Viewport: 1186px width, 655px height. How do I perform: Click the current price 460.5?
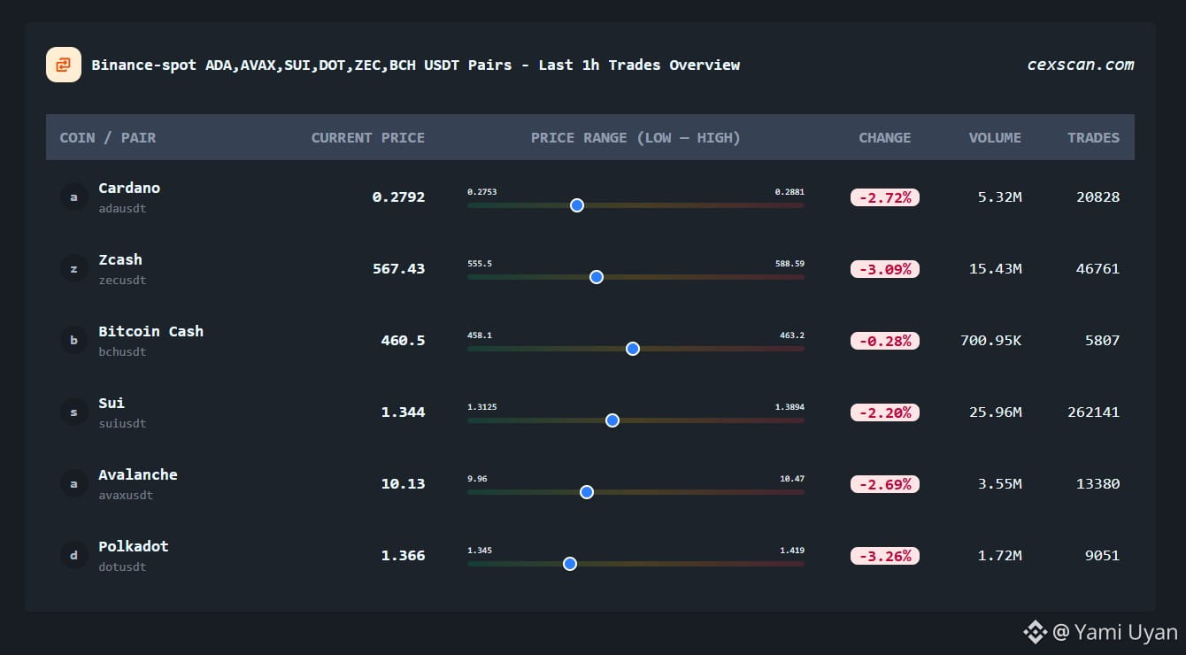pos(403,340)
